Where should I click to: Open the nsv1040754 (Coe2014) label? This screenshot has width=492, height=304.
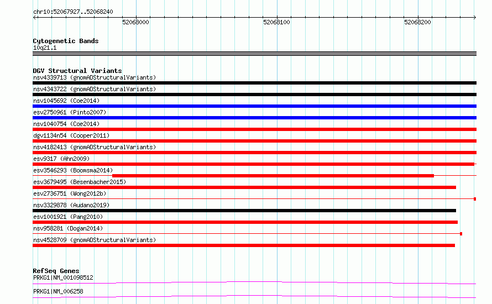click(x=66, y=124)
